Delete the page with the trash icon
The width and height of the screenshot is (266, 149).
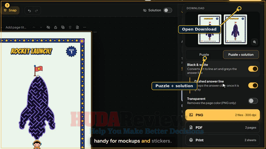[70, 27]
